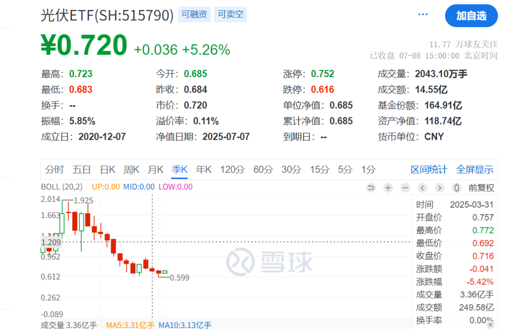Click the 溢价率 0.11% value
The width and height of the screenshot is (518, 329).
click(206, 121)
